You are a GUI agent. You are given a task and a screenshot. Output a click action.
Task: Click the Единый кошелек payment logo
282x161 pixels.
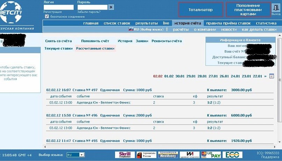(189, 155)
